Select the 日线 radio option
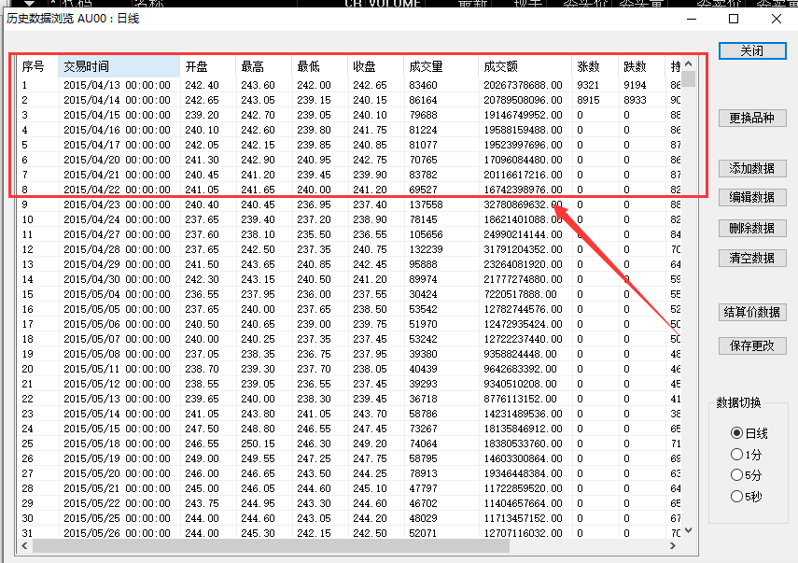The width and height of the screenshot is (798, 563). point(749,433)
